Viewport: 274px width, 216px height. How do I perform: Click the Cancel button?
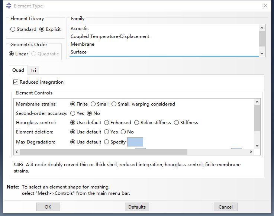click(226, 207)
